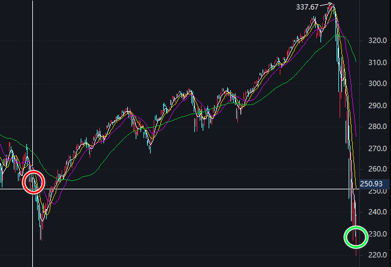
Task: Click the 260.0 price axis label
Action: [377, 169]
